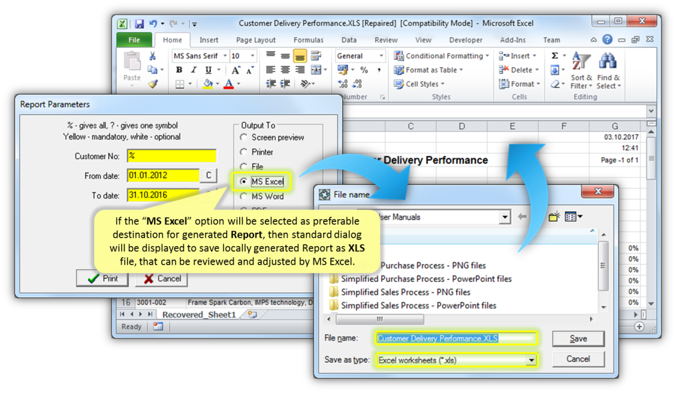Open the Sort & Filter dropdown
Viewport: 676px width, 393px height.
pos(580,81)
